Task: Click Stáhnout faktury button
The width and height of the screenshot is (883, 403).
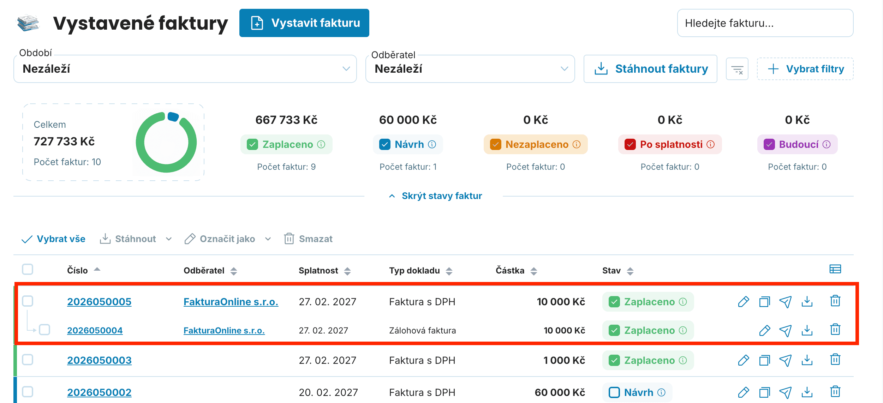Action: pos(650,69)
